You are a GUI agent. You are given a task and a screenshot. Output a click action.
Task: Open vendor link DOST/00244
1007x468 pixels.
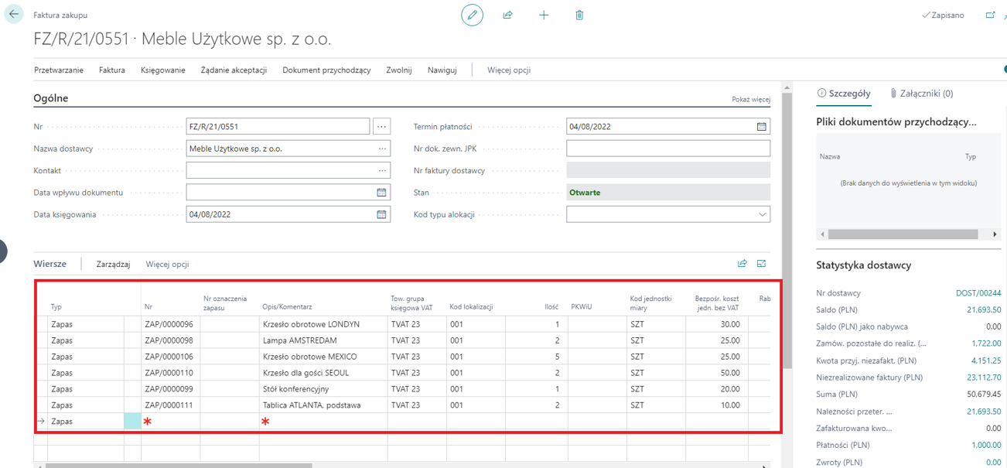(978, 293)
